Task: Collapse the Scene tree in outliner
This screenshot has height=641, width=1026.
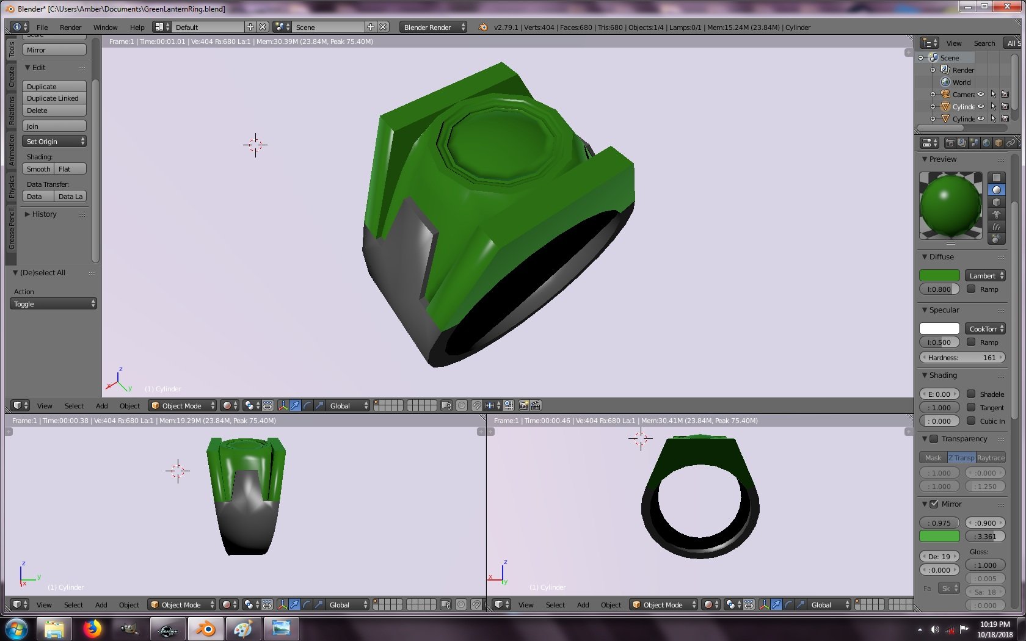Action: [921, 58]
